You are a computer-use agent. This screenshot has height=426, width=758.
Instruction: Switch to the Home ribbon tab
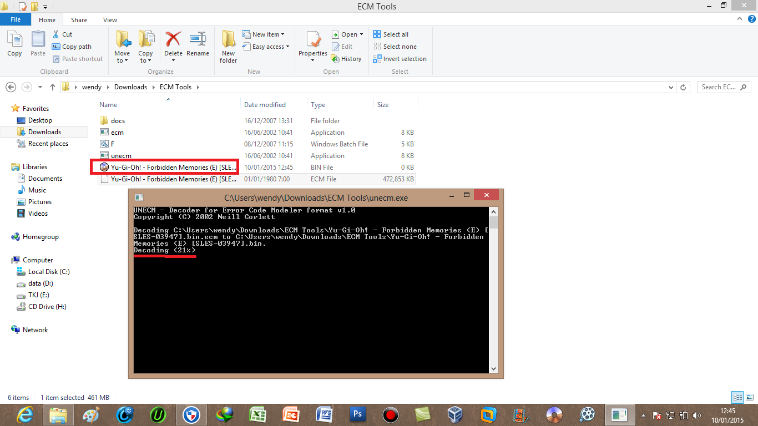(x=47, y=20)
